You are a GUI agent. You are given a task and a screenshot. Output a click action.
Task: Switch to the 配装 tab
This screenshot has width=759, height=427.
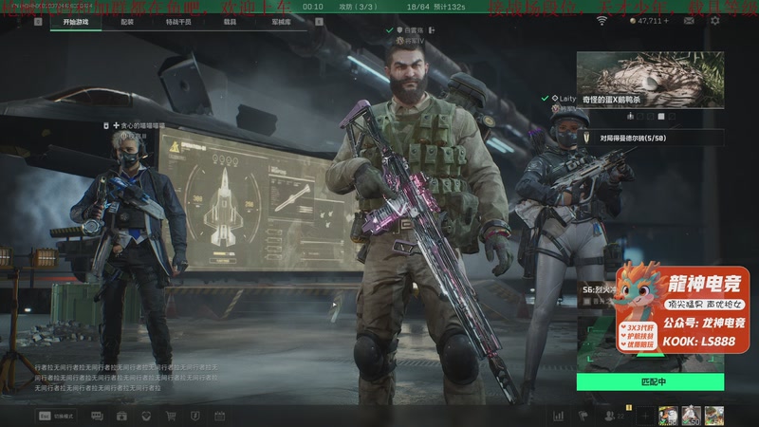127,22
